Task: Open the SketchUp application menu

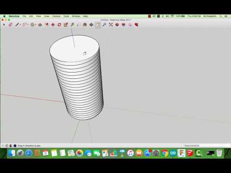Action: (14, 16)
